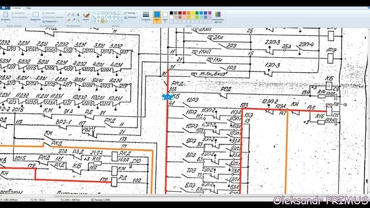
Task: Click the Выделить selection rectangle icon
Action: coord(35,14)
